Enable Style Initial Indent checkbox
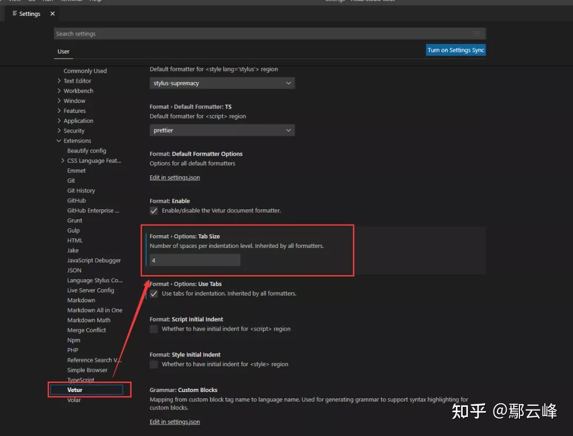This screenshot has width=573, height=436. (154, 364)
